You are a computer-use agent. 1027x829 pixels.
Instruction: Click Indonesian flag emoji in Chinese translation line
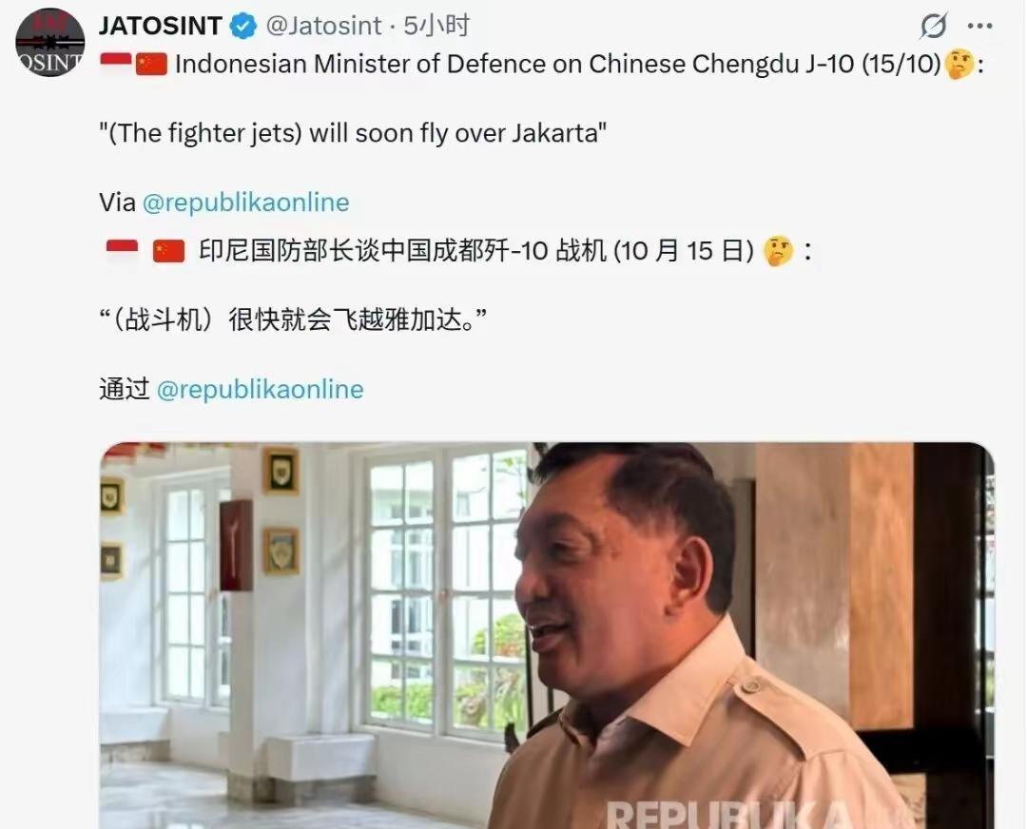[122, 251]
